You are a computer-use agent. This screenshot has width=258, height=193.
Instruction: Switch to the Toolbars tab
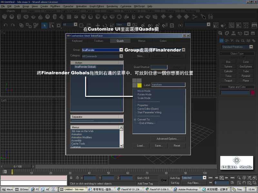(99, 41)
